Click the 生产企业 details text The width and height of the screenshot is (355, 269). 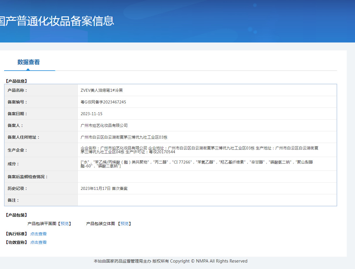tap(200, 150)
